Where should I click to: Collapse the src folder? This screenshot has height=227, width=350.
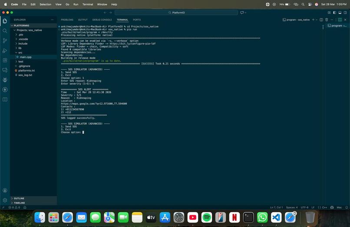(x=33, y=52)
